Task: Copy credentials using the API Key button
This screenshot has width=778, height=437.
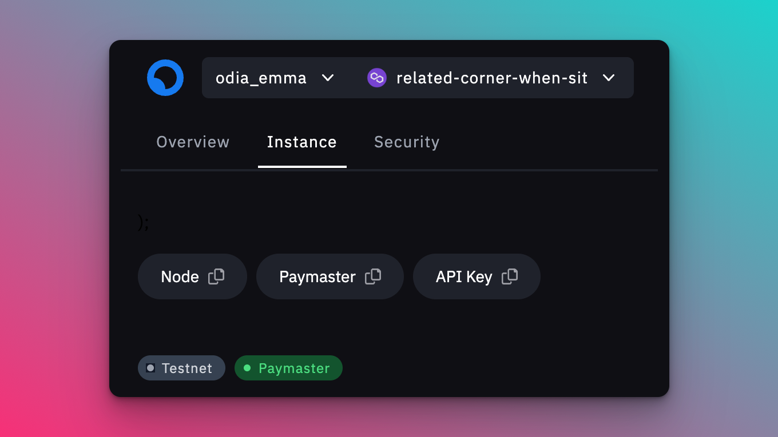Action: pyautogui.click(x=476, y=276)
